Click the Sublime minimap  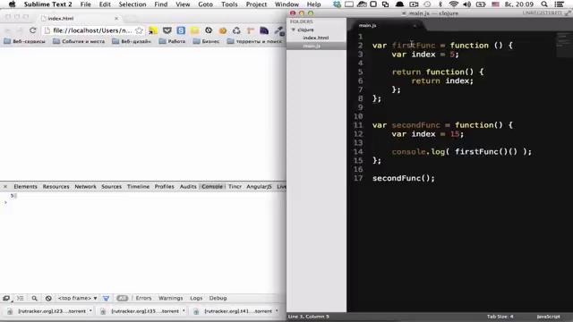(x=565, y=45)
